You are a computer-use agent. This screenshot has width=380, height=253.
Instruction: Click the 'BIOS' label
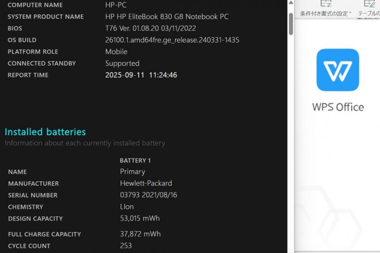(x=15, y=28)
